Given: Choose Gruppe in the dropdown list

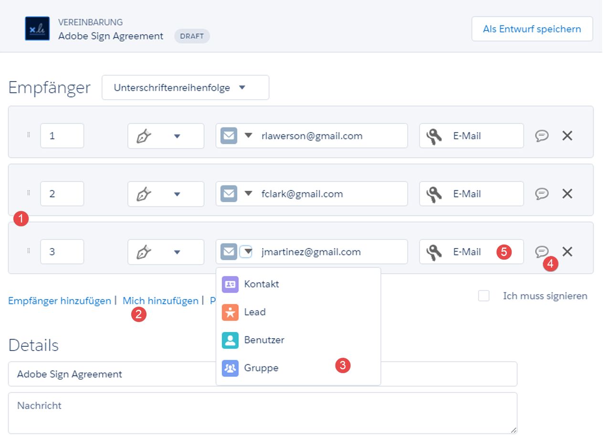Looking at the screenshot, I should click(261, 368).
